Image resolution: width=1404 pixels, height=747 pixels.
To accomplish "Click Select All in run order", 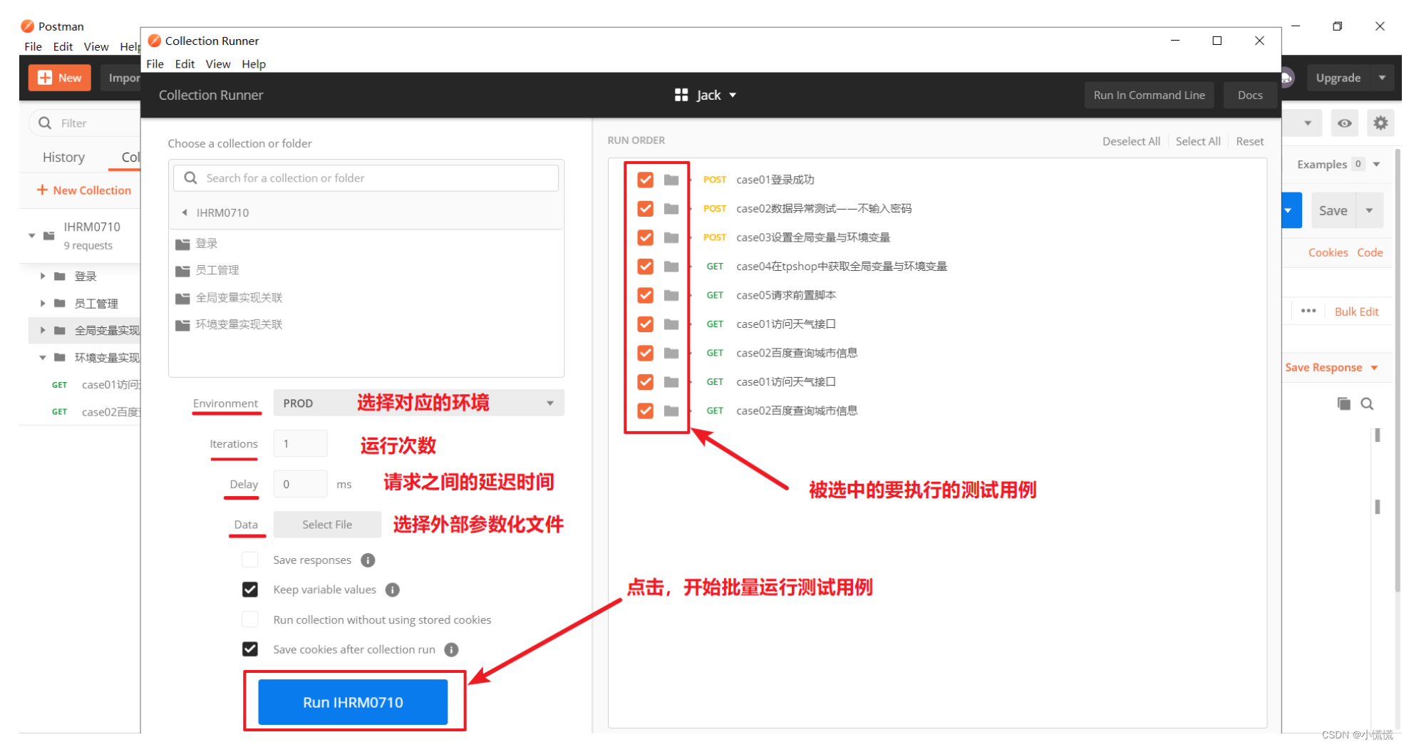I will click(x=1197, y=141).
